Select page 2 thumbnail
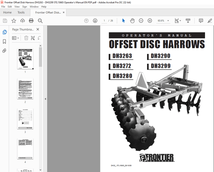The image size is (214, 172). 25,89
